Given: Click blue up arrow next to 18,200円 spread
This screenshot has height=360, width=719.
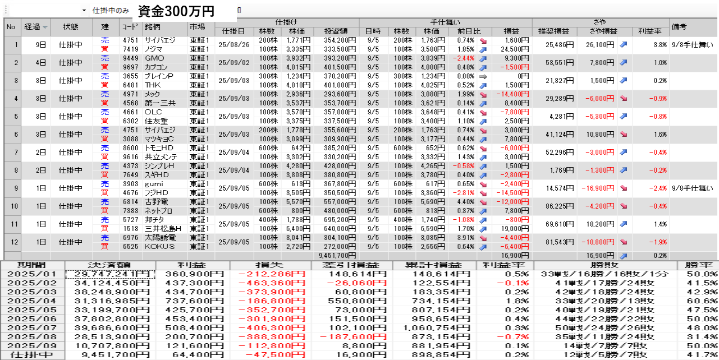Looking at the screenshot, I should point(623,224).
